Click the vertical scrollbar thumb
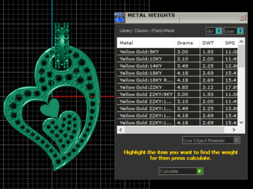This screenshot has width=253, height=189. [x=241, y=56]
